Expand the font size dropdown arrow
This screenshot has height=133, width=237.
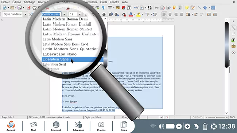click(79, 14)
